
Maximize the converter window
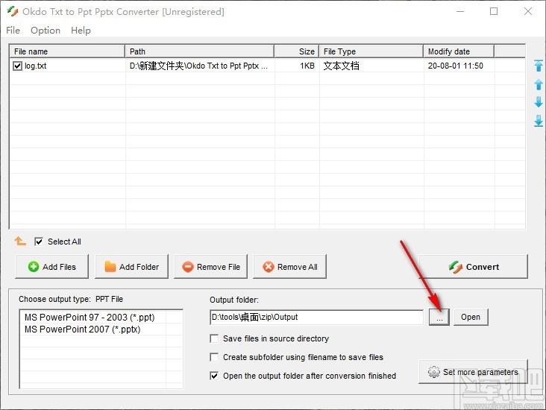[x=494, y=11]
